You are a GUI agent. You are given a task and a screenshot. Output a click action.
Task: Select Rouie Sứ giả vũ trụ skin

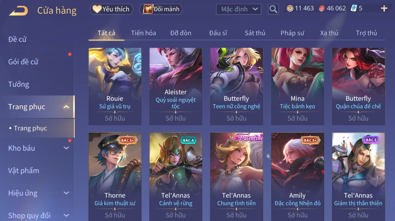coord(115,86)
